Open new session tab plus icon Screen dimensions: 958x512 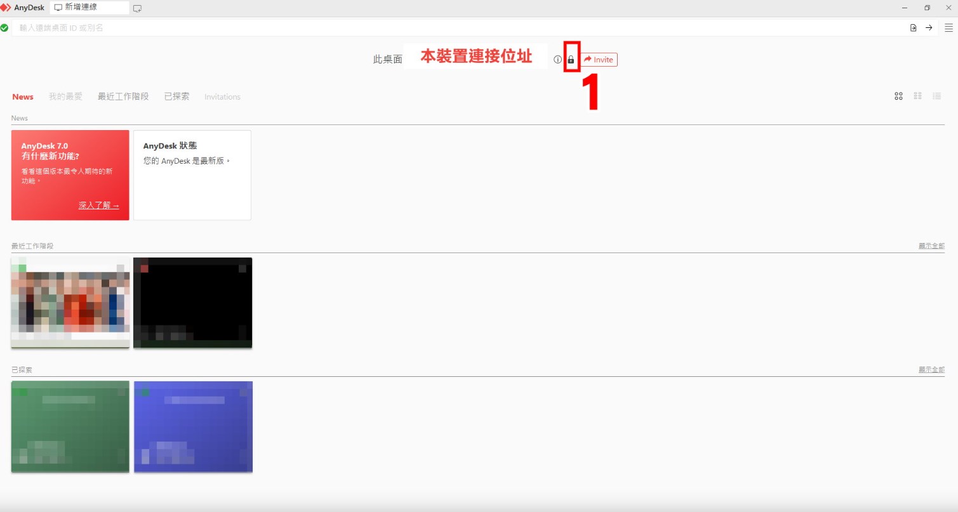[137, 8]
